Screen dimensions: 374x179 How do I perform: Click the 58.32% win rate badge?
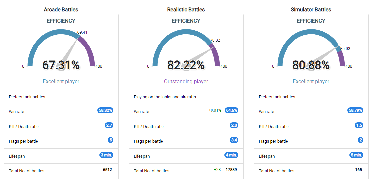(105, 110)
